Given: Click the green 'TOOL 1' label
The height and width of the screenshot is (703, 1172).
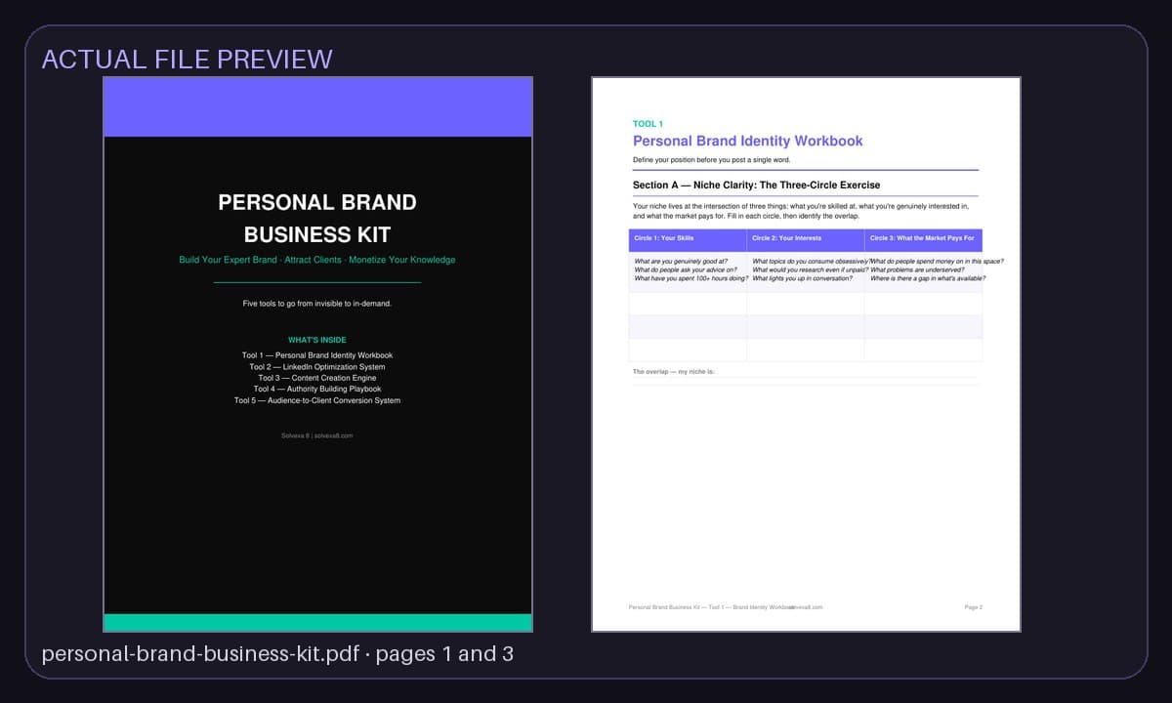Looking at the screenshot, I should pos(648,124).
